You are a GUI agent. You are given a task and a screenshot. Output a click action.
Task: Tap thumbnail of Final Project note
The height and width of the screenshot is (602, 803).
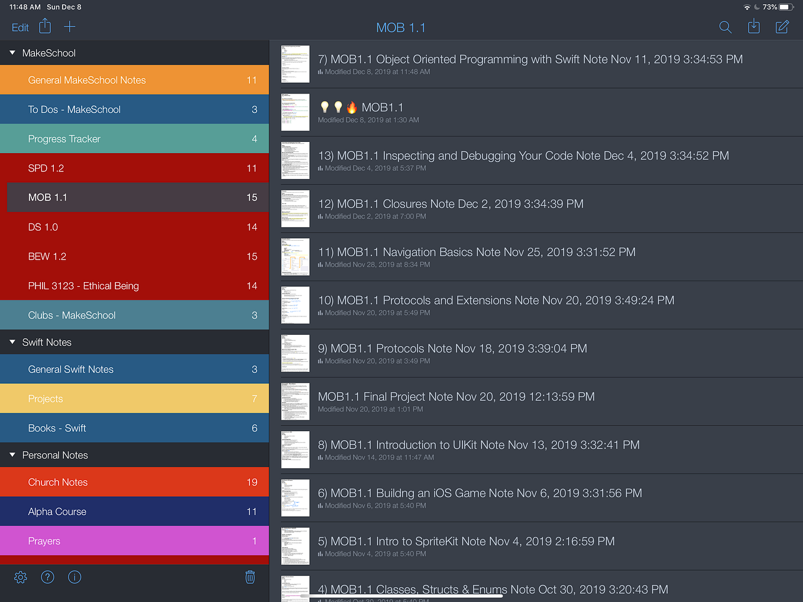(295, 402)
